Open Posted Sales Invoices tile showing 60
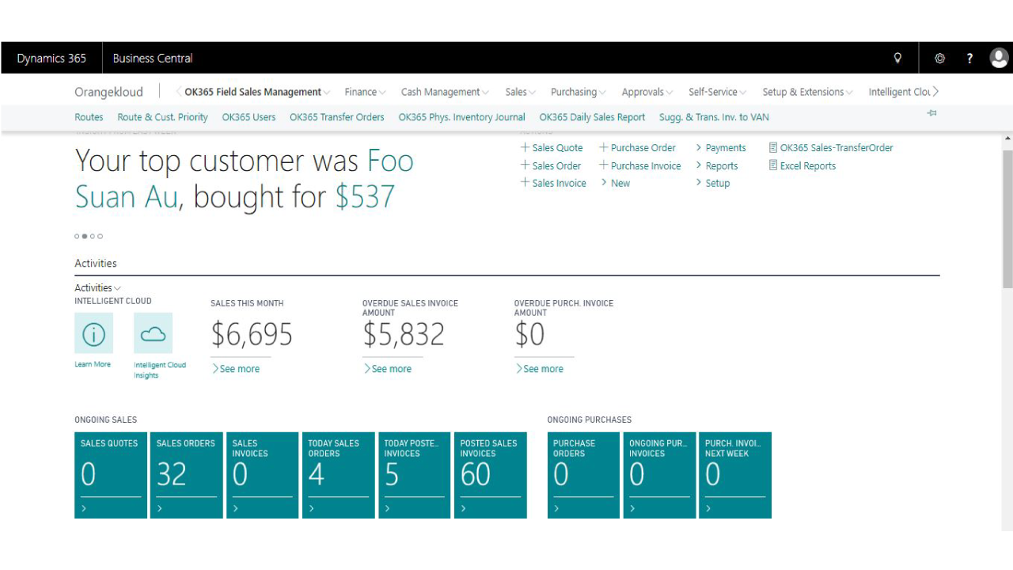The height and width of the screenshot is (570, 1013). [491, 475]
